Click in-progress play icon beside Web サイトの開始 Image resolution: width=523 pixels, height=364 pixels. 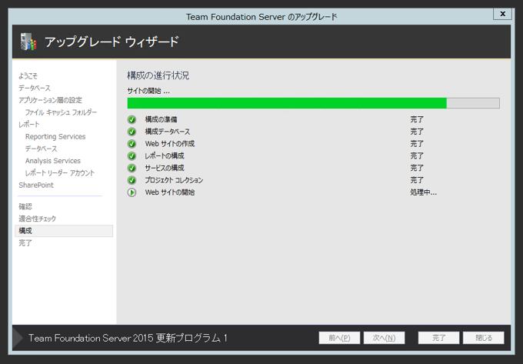pyautogui.click(x=132, y=192)
